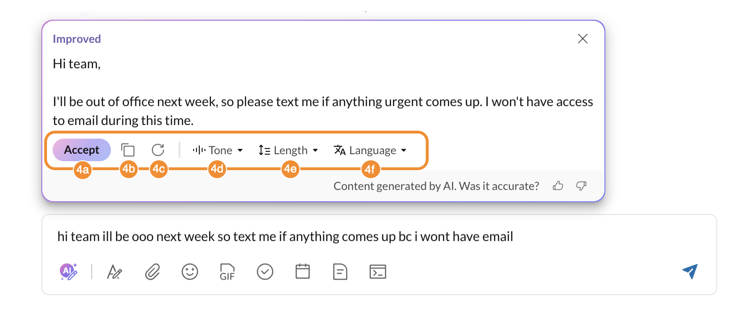Open the Length dropdown

[x=288, y=150]
